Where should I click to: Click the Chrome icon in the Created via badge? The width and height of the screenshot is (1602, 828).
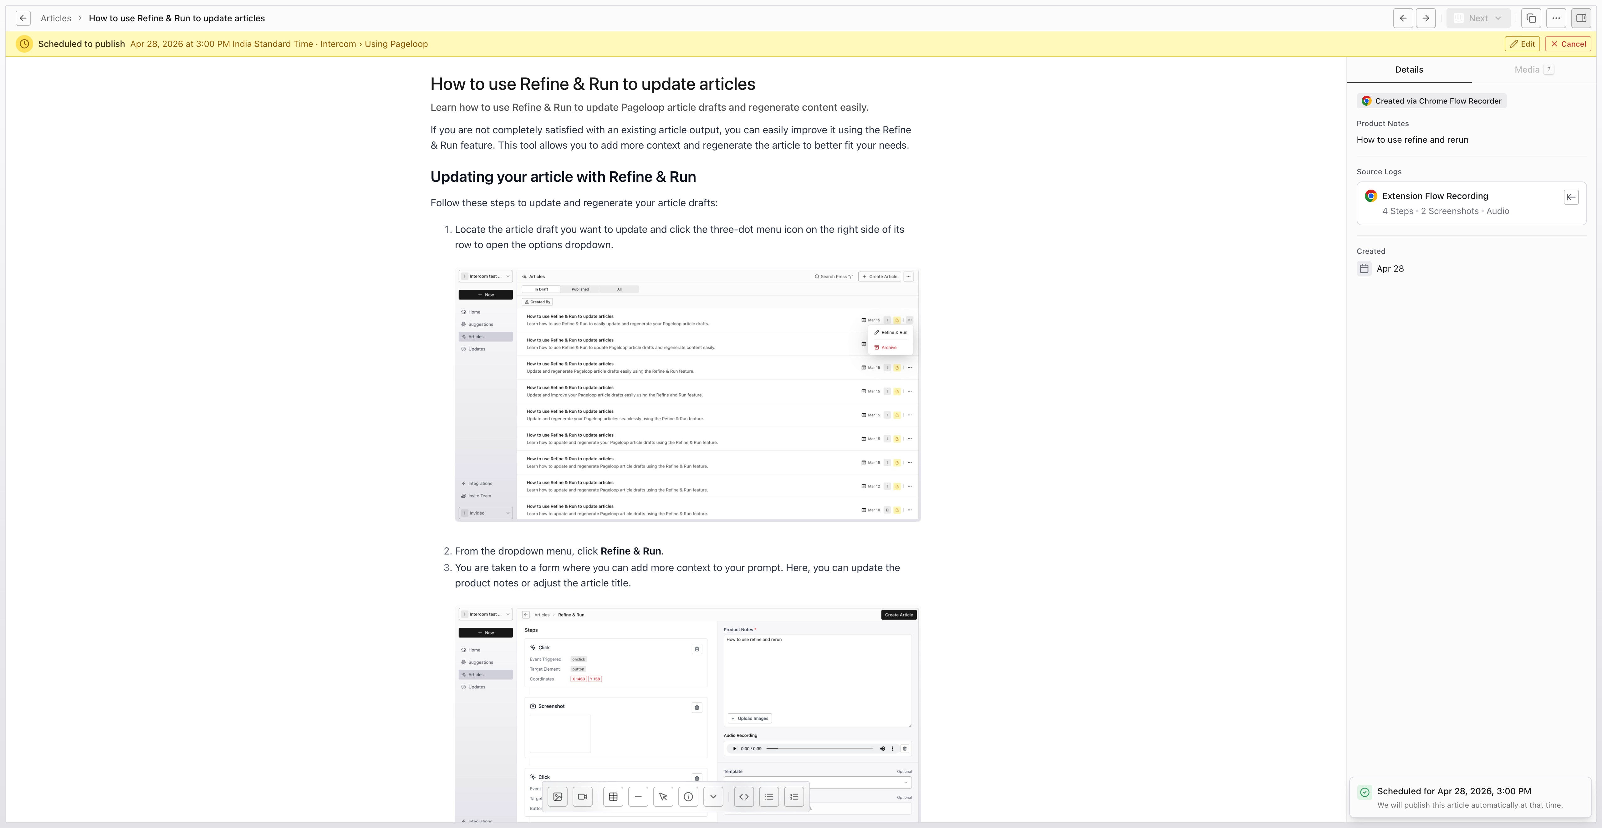coord(1366,101)
